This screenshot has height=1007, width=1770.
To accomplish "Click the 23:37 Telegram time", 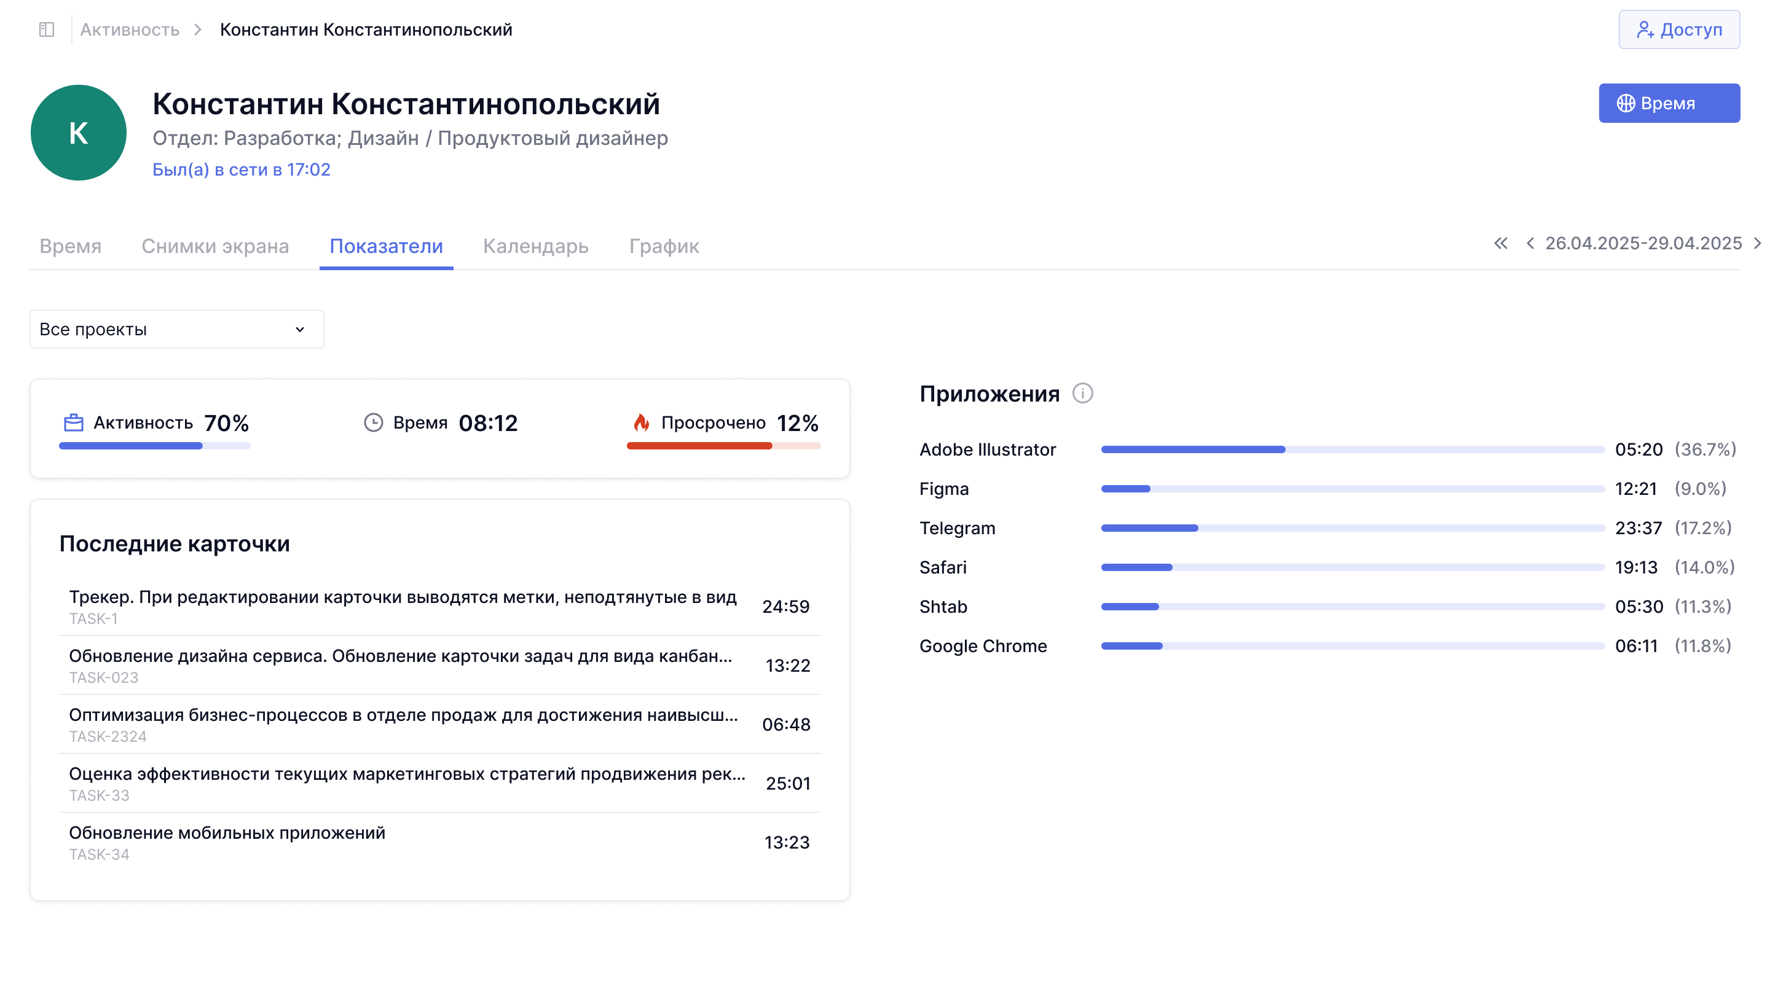I will 1638,529.
